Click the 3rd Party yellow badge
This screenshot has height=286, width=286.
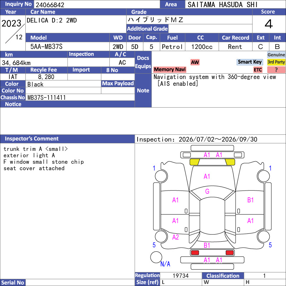tap(276, 62)
